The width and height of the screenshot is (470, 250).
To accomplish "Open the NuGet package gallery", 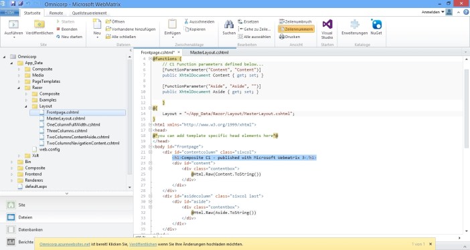I will coord(376,27).
